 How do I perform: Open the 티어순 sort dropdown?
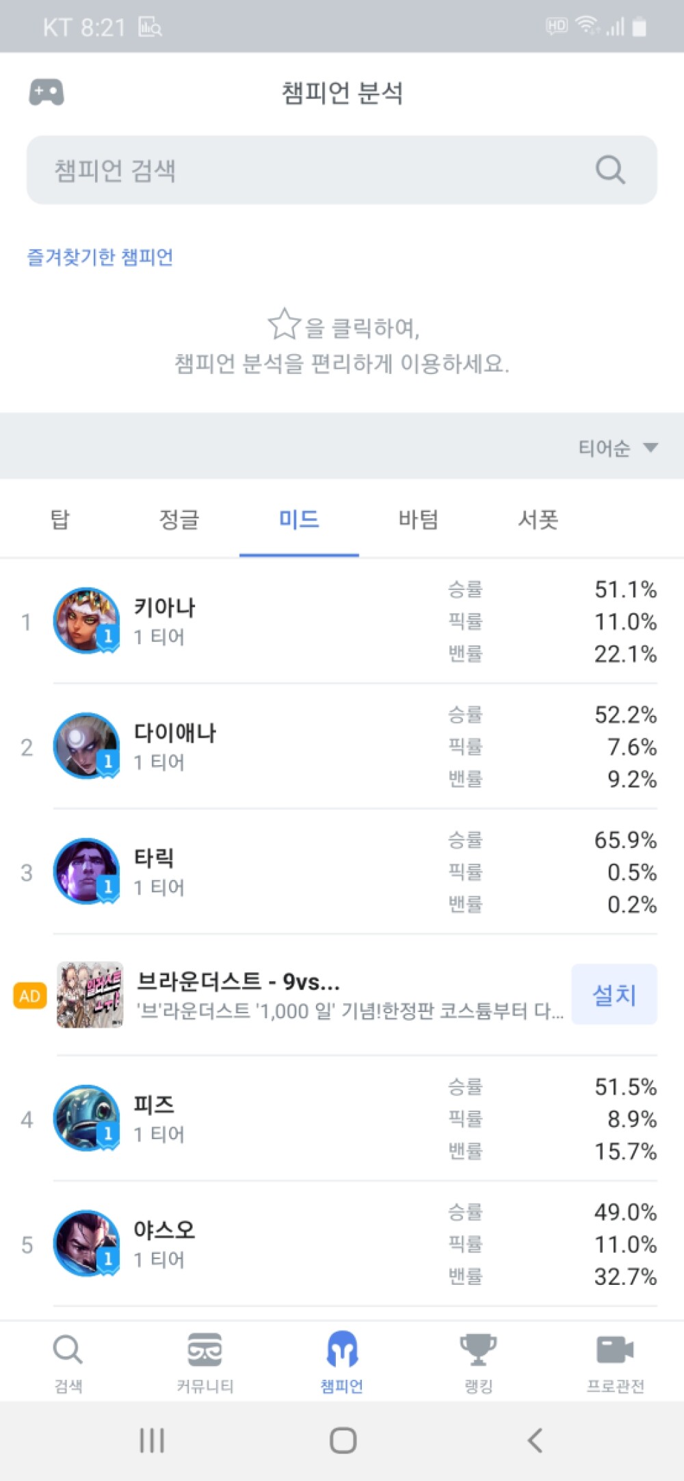(x=618, y=448)
